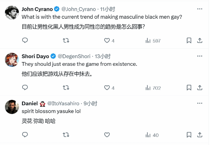Open more options on John Cyrano's tweet

200,9
